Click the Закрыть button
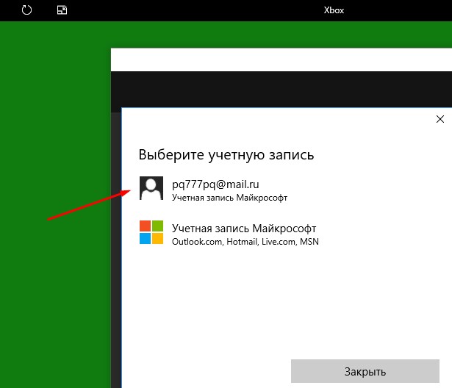The width and height of the screenshot is (452, 388). pyautogui.click(x=365, y=371)
